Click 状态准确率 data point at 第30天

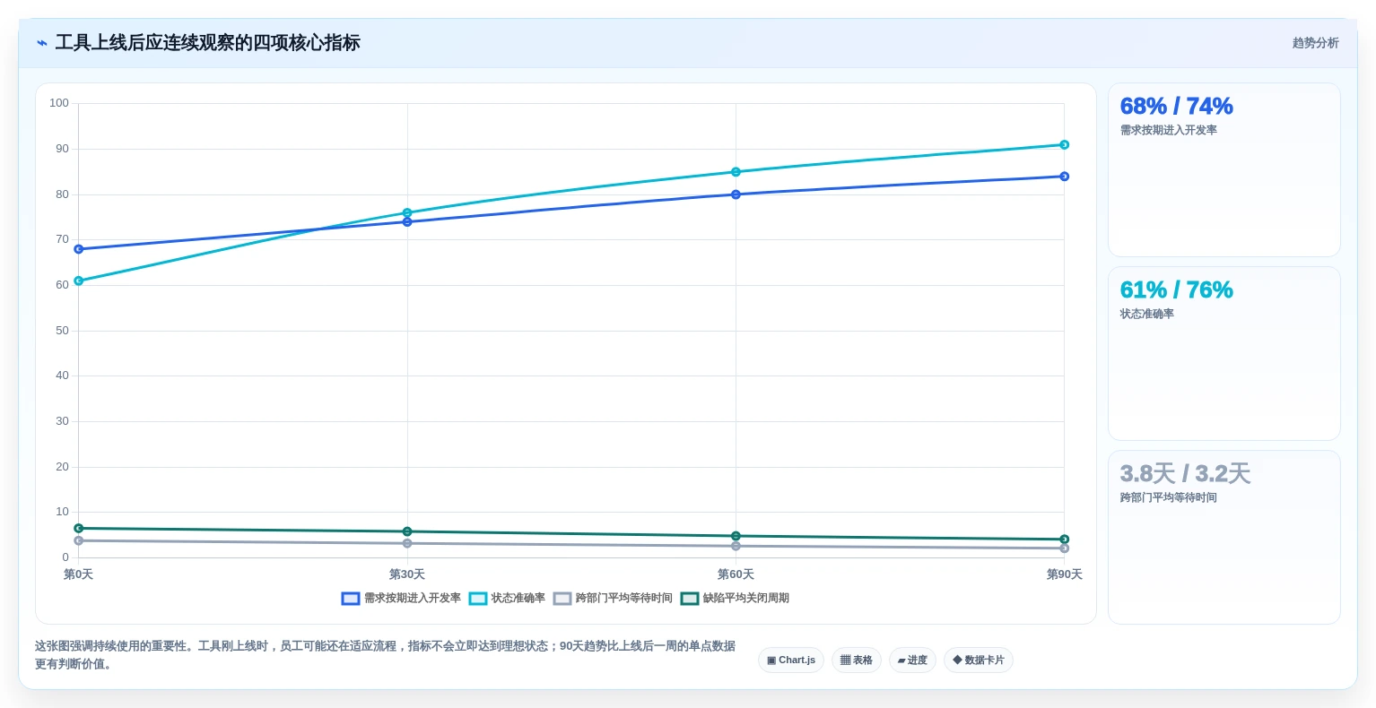(x=407, y=212)
